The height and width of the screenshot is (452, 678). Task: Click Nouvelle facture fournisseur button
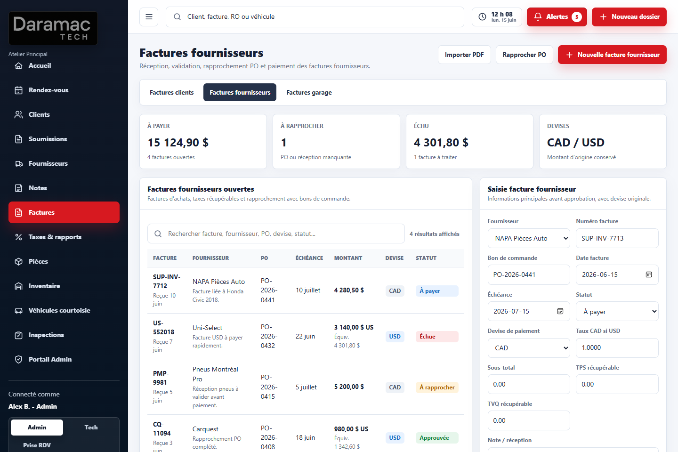(x=612, y=55)
